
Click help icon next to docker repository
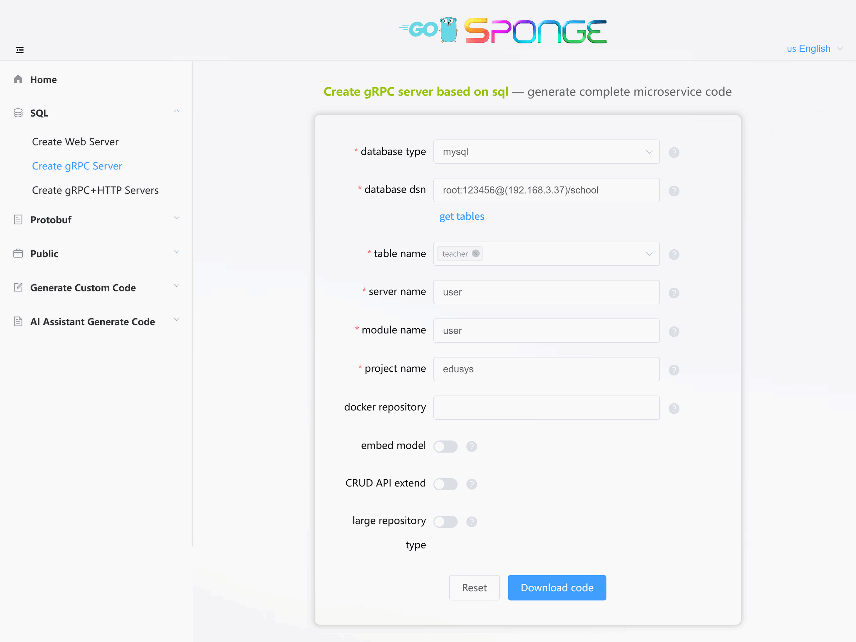674,408
